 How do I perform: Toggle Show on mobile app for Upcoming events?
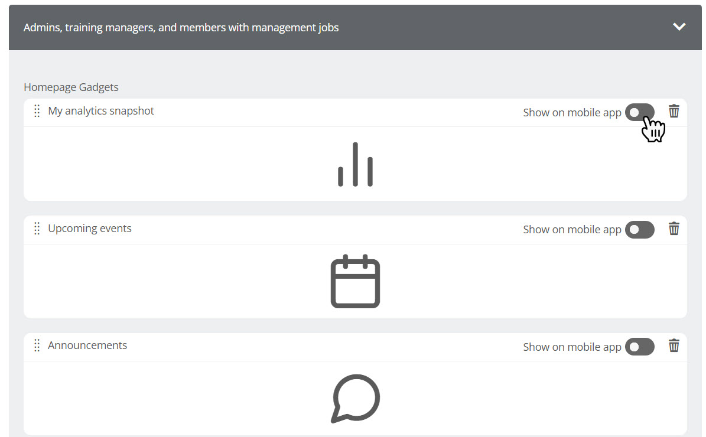click(x=639, y=230)
